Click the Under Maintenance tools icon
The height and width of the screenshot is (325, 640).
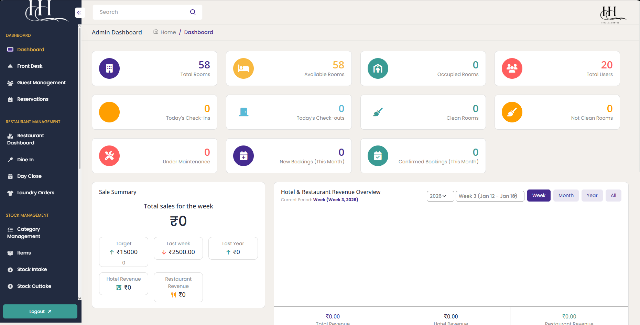(x=109, y=156)
